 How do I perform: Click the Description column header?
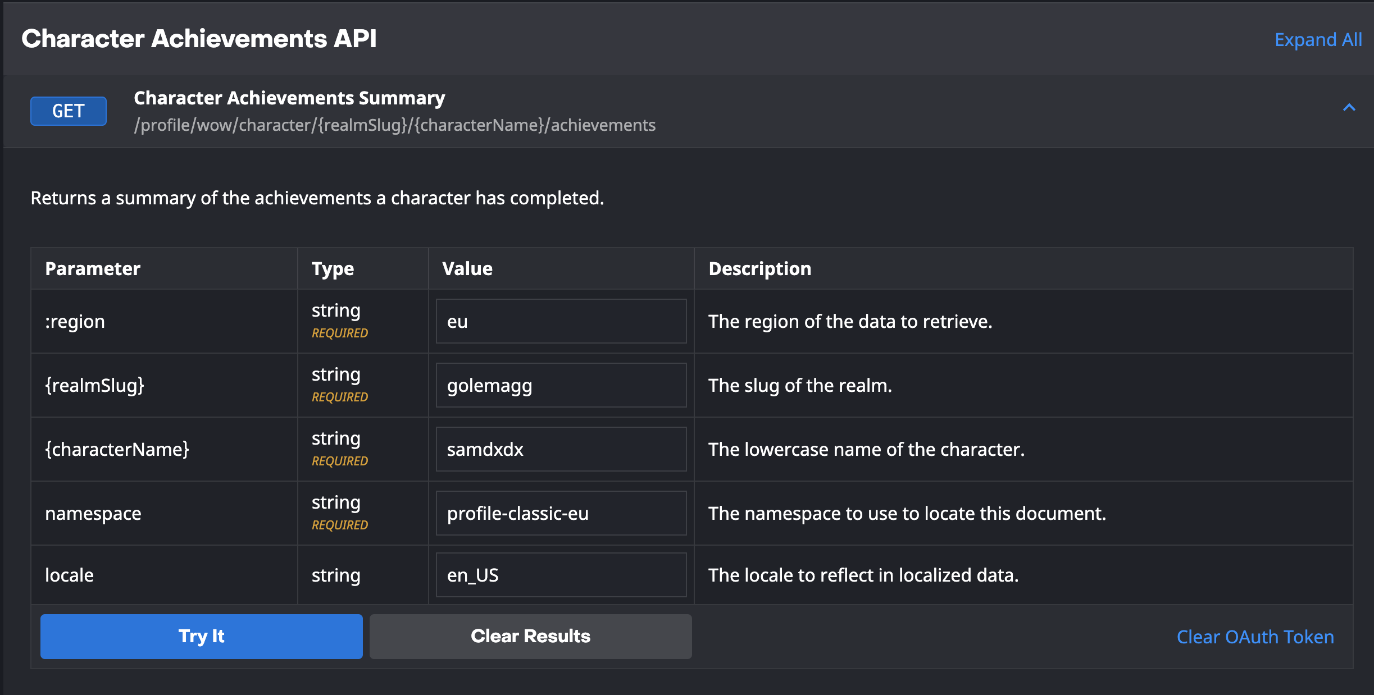pos(759,269)
